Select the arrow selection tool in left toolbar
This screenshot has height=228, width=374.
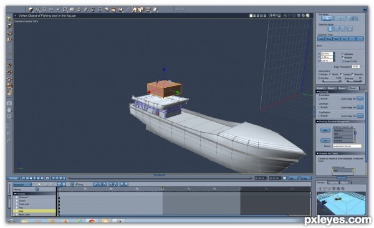click(x=9, y=19)
